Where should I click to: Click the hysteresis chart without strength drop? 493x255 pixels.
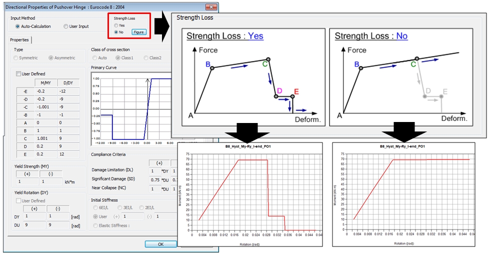[x=403, y=194]
